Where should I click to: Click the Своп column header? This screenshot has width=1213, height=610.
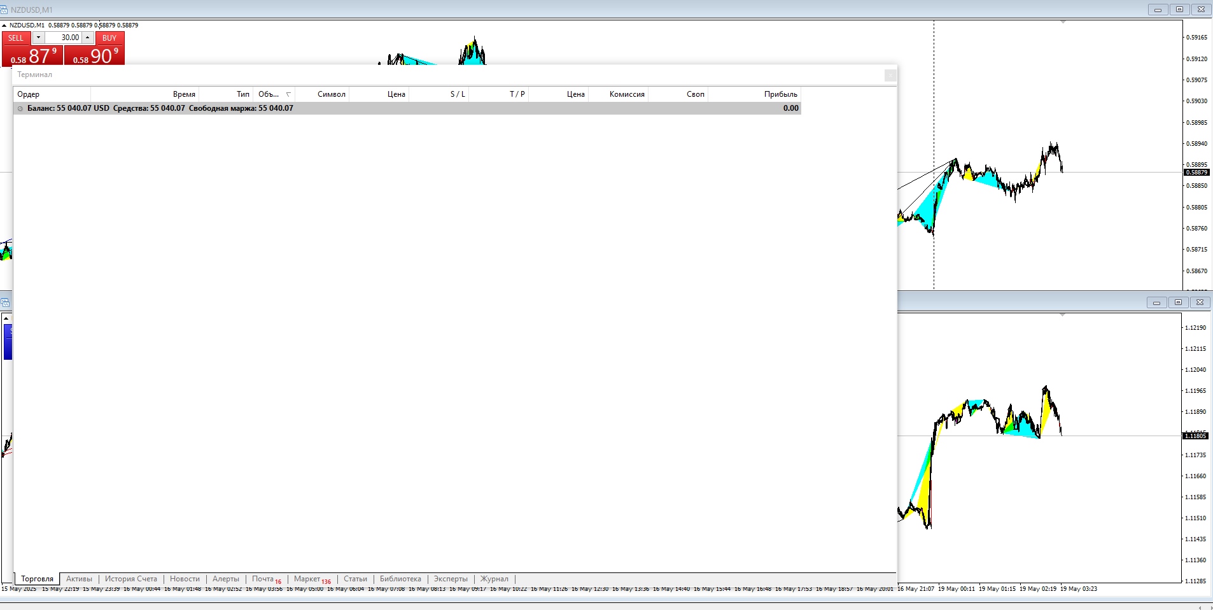(x=678, y=94)
